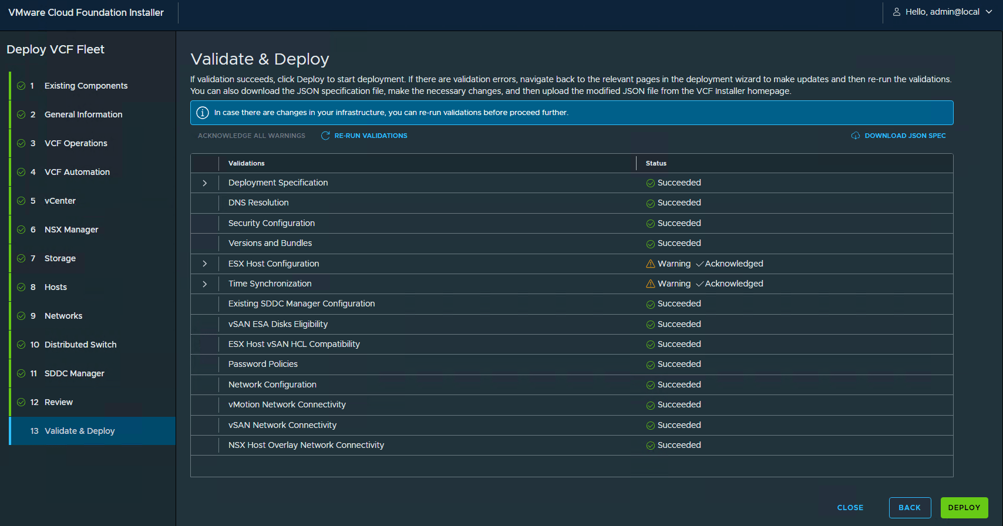Click Acknowledged label for ESX Host Configuration

(x=734, y=264)
